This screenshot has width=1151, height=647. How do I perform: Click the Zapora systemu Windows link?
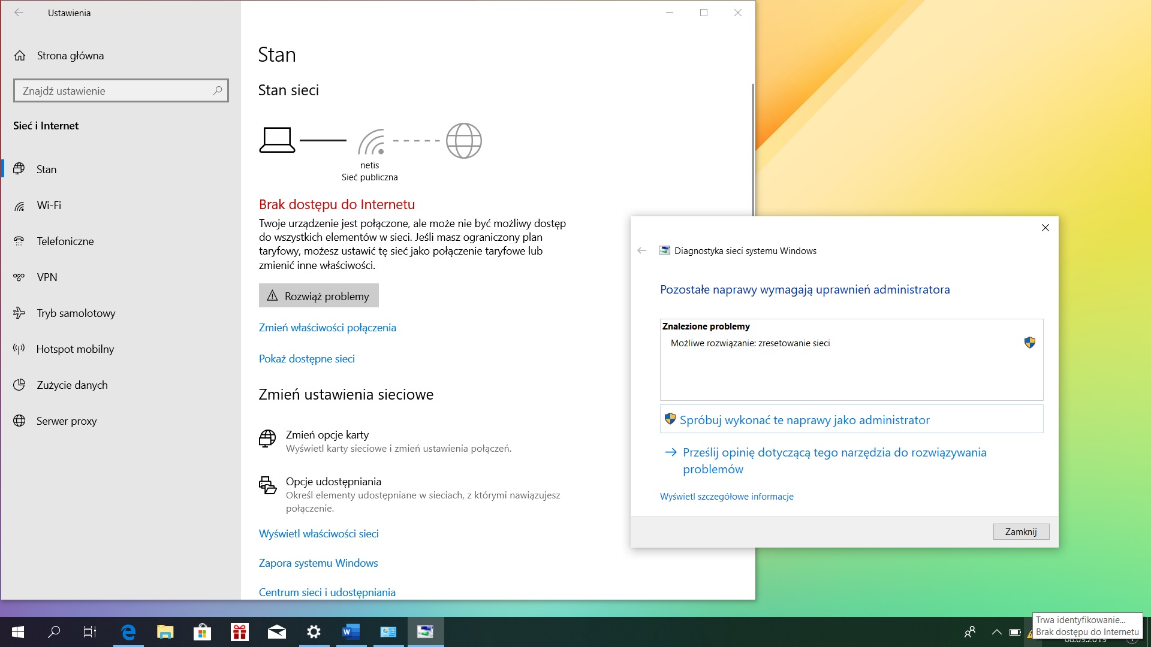click(x=318, y=563)
